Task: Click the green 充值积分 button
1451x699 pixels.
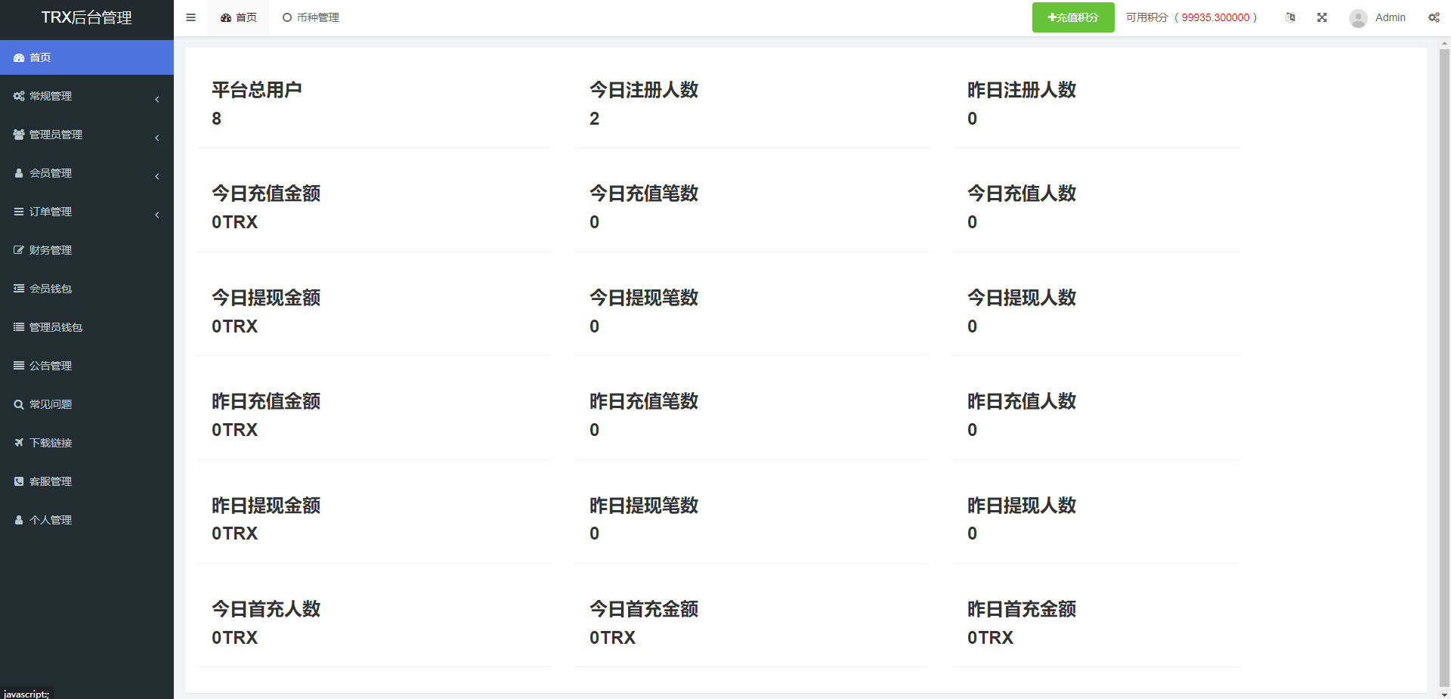Action: point(1073,17)
